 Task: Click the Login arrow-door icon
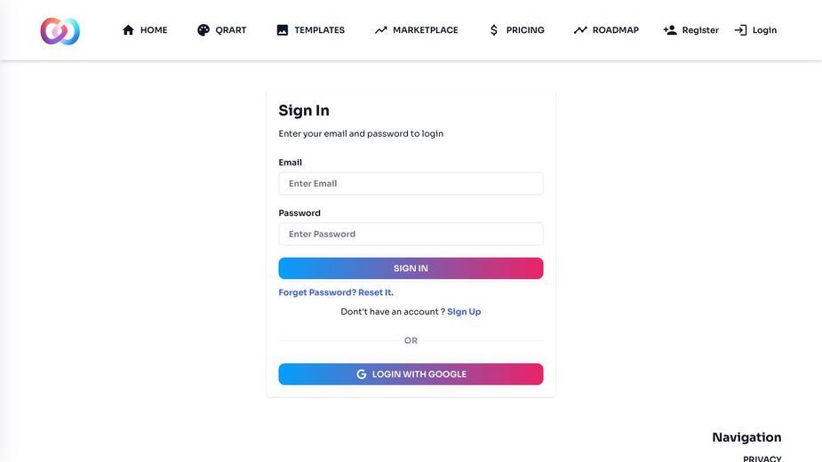click(x=740, y=30)
